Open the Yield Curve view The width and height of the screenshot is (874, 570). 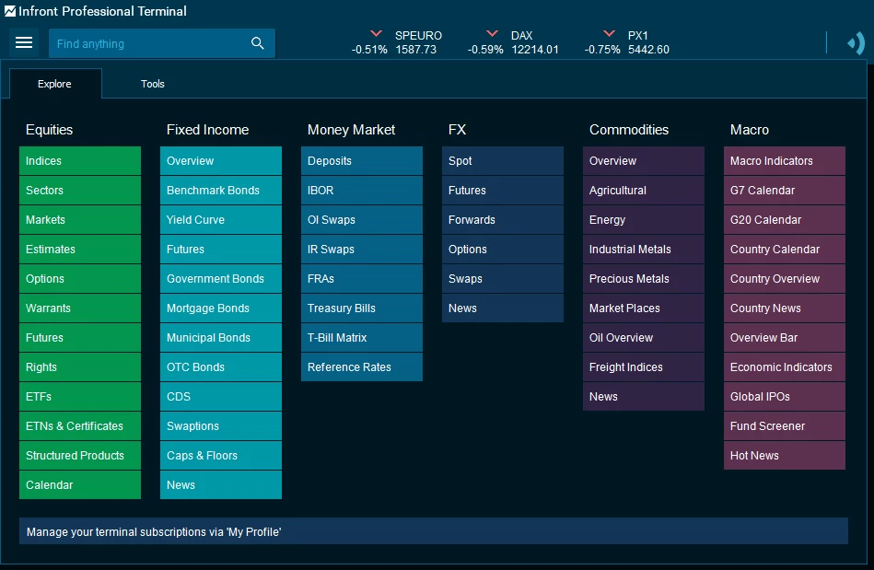pos(221,219)
